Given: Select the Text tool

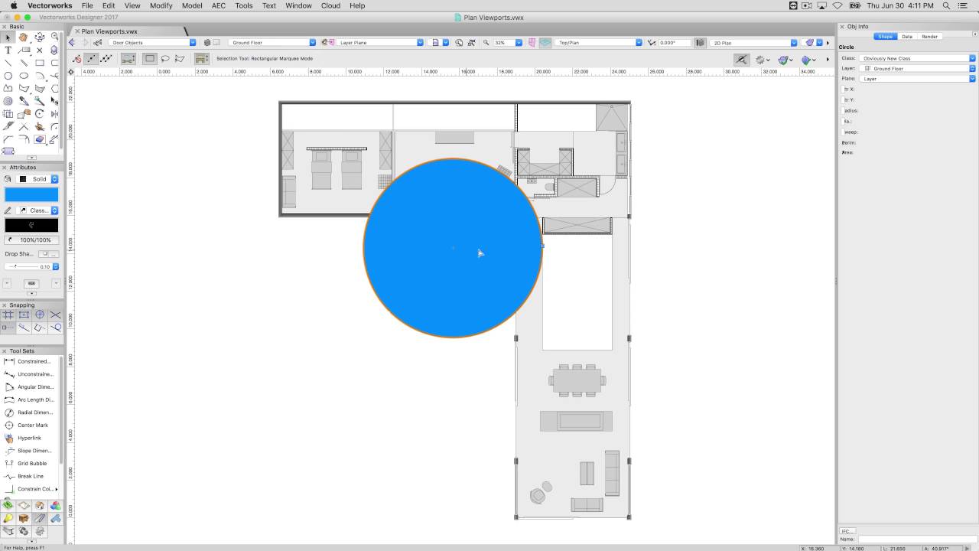Looking at the screenshot, I should coord(8,50).
